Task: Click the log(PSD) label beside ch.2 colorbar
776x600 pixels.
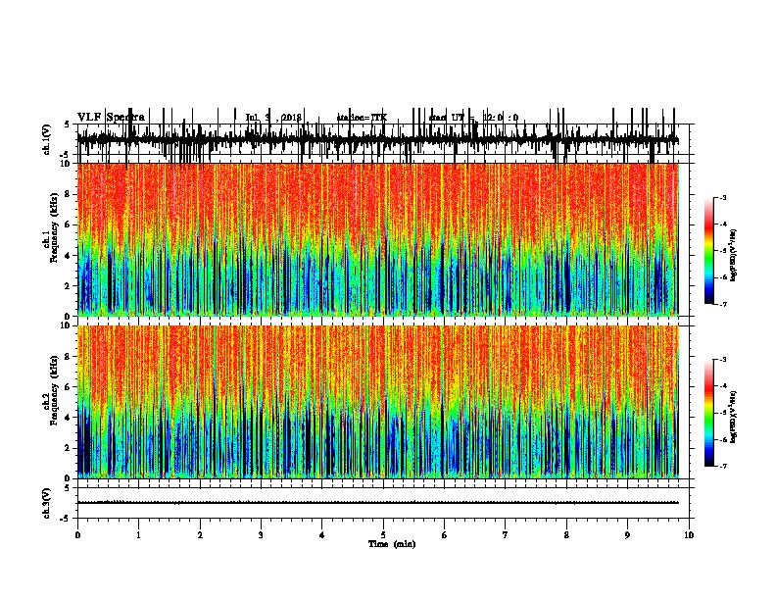Action: tap(734, 417)
